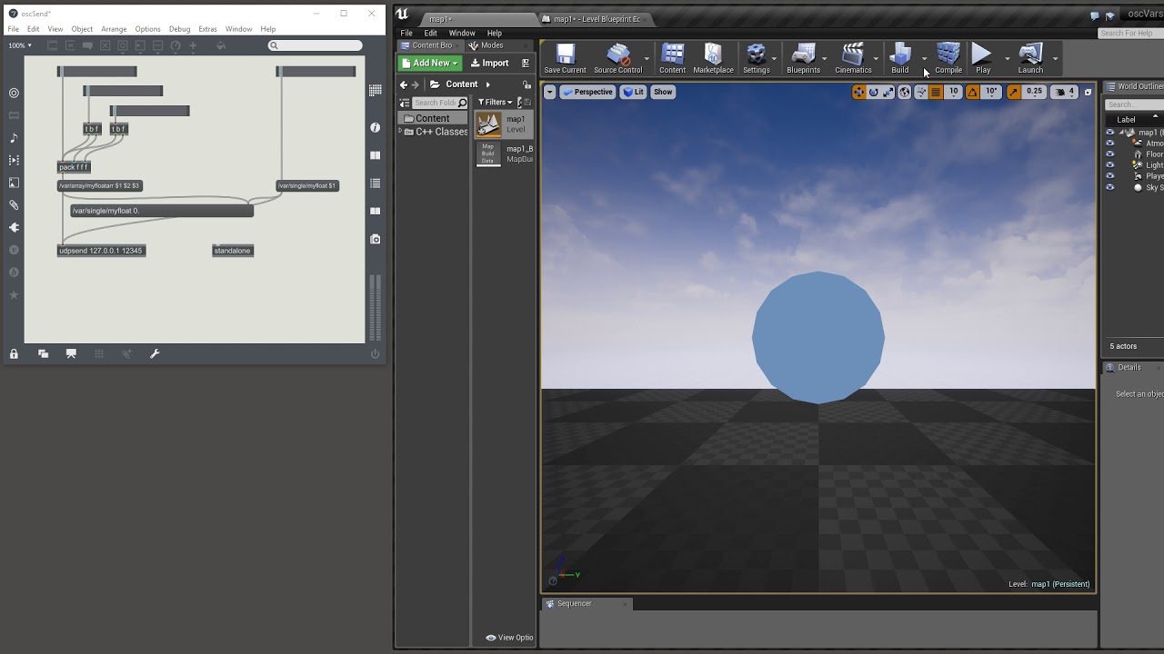This screenshot has width=1164, height=654.
Task: Open the Max paperclip files icon
Action: point(14,205)
